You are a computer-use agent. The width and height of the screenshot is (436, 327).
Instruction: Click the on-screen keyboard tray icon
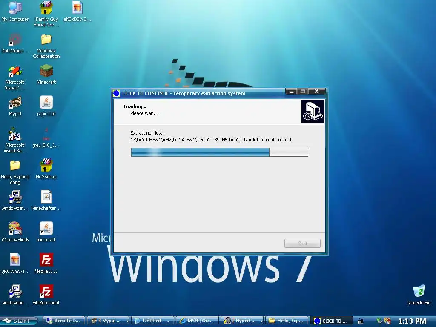tap(361, 321)
